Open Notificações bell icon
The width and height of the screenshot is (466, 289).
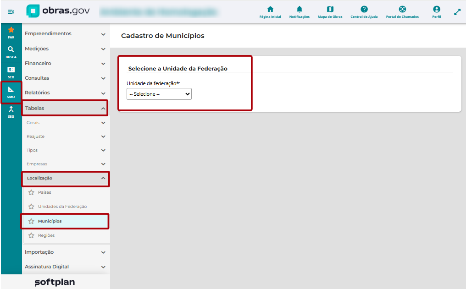pos(299,12)
